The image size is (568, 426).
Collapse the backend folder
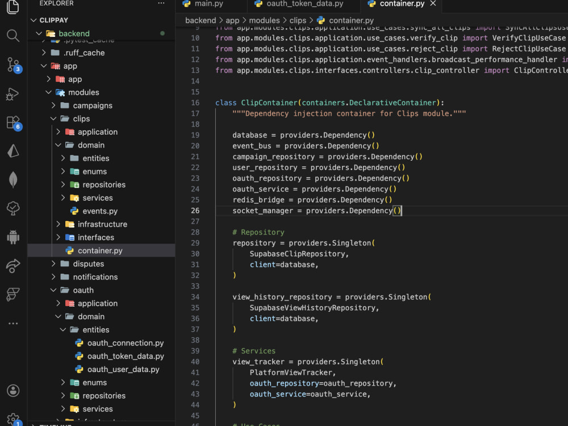click(39, 34)
